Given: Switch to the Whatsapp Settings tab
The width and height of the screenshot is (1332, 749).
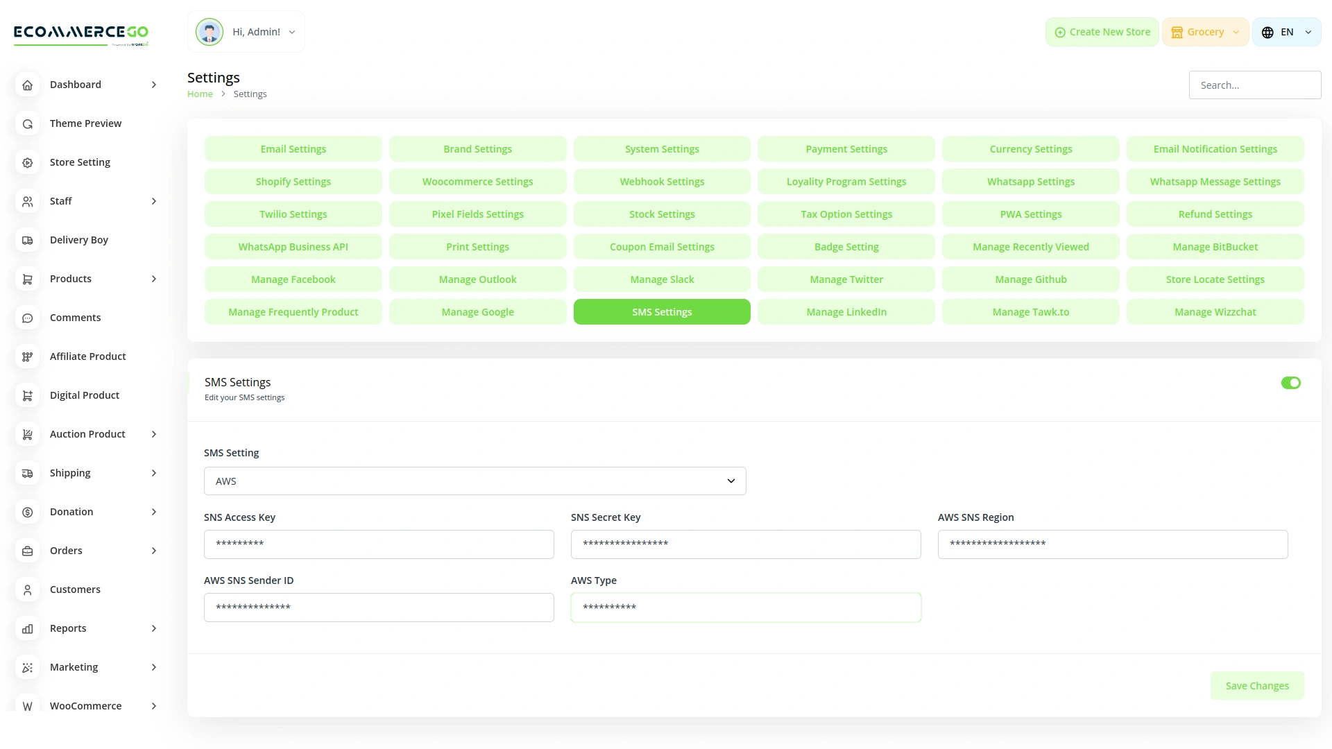Looking at the screenshot, I should click(1030, 181).
